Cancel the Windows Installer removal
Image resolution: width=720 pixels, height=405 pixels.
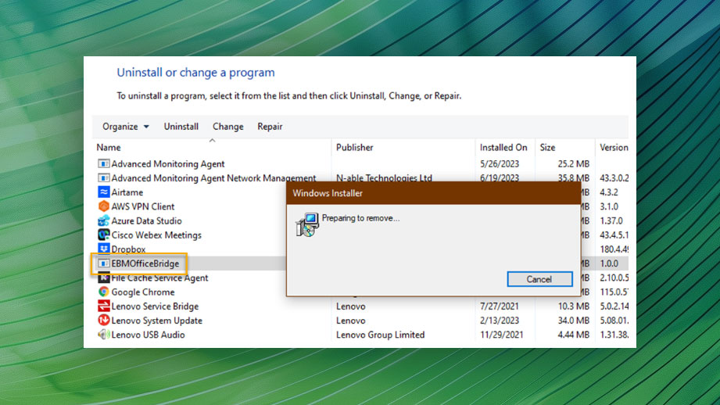(x=539, y=279)
